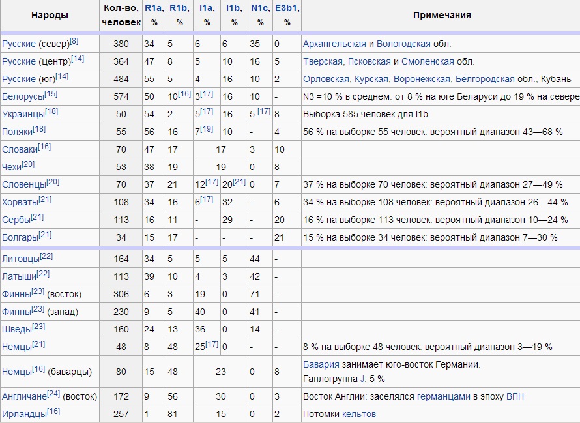This screenshot has width=580, height=423.
Task: Click the Примечания column header
Action: coord(442,15)
